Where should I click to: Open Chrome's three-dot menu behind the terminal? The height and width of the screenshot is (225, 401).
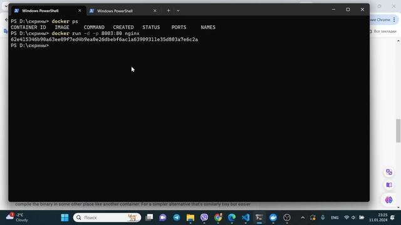[394, 19]
